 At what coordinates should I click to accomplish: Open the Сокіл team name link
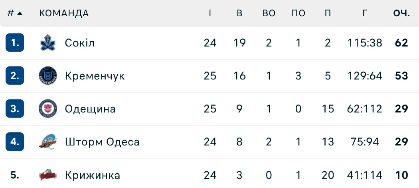point(80,43)
